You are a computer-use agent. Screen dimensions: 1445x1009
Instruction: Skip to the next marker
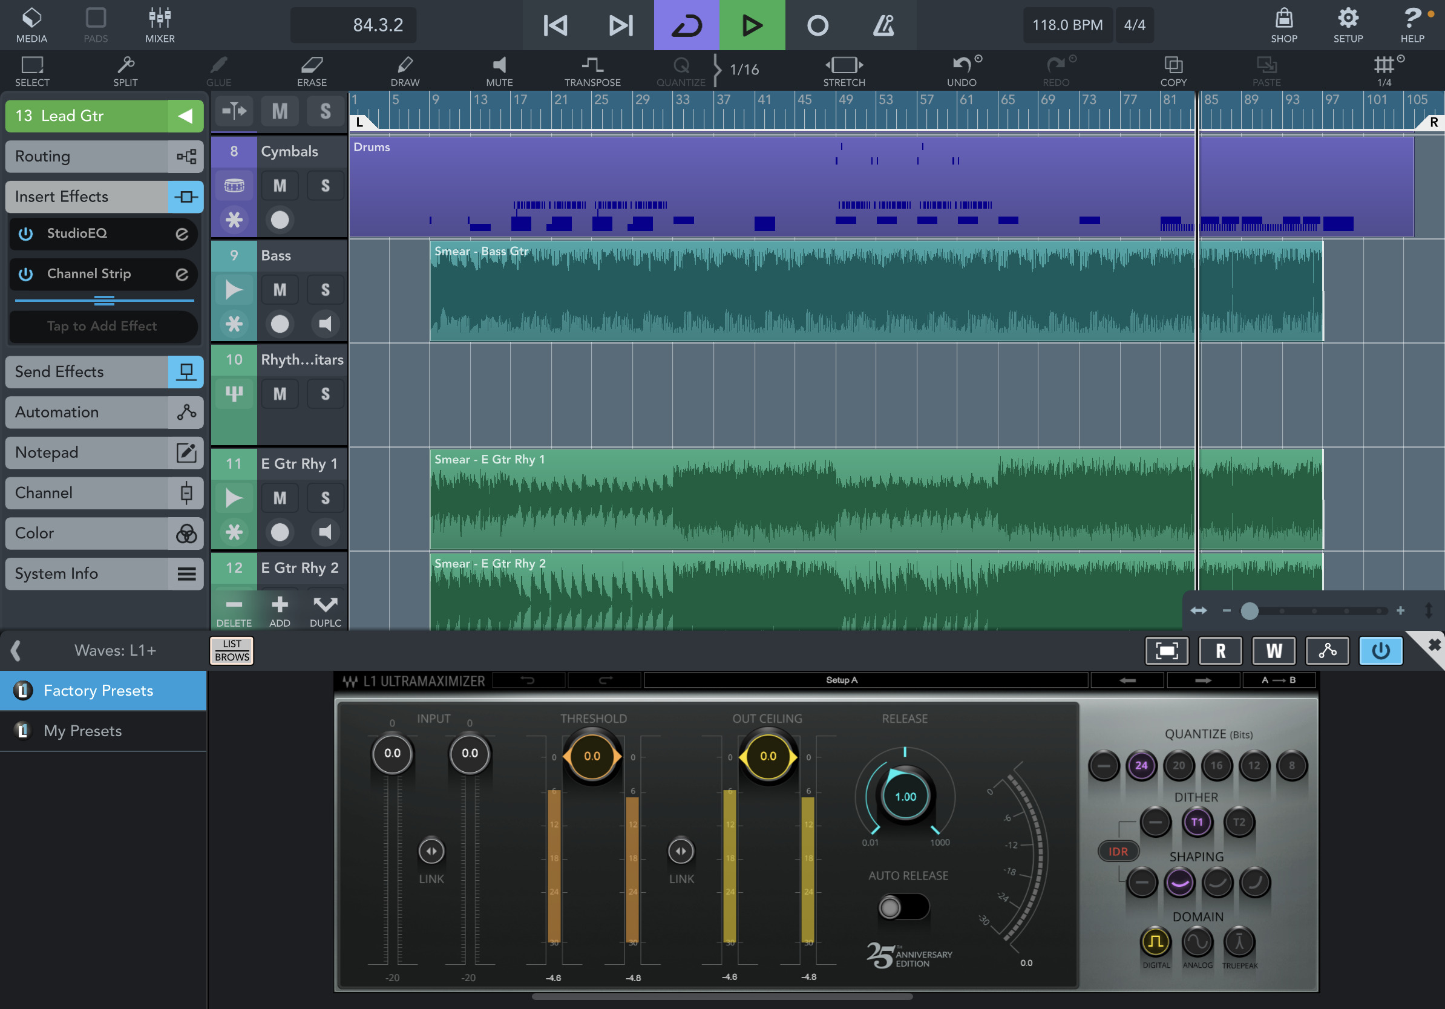point(621,25)
